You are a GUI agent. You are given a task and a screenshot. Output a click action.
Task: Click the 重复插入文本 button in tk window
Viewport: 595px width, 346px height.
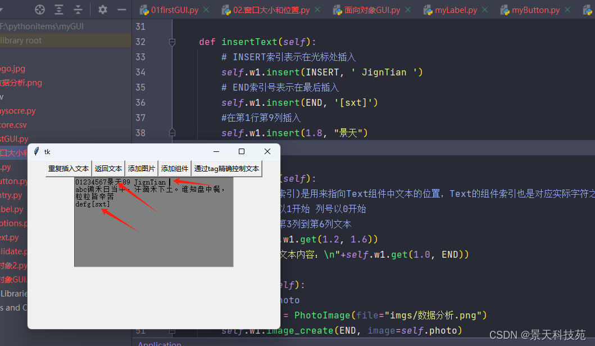[x=69, y=169]
